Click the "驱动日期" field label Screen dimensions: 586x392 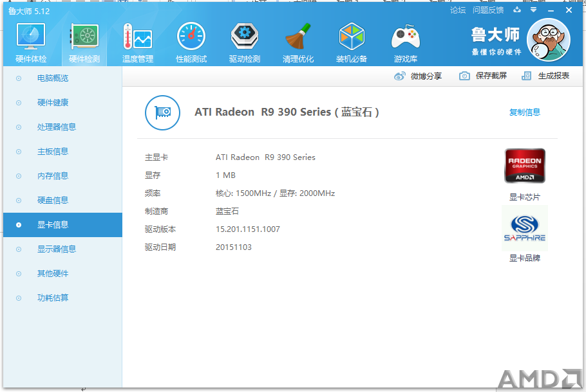click(160, 247)
